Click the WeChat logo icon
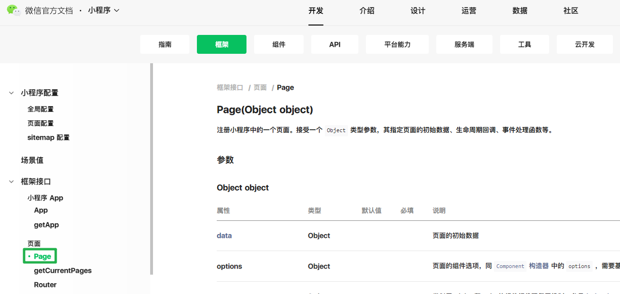The width and height of the screenshot is (620, 294). 14,10
